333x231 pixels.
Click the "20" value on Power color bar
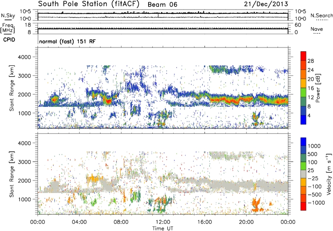pos(311,79)
